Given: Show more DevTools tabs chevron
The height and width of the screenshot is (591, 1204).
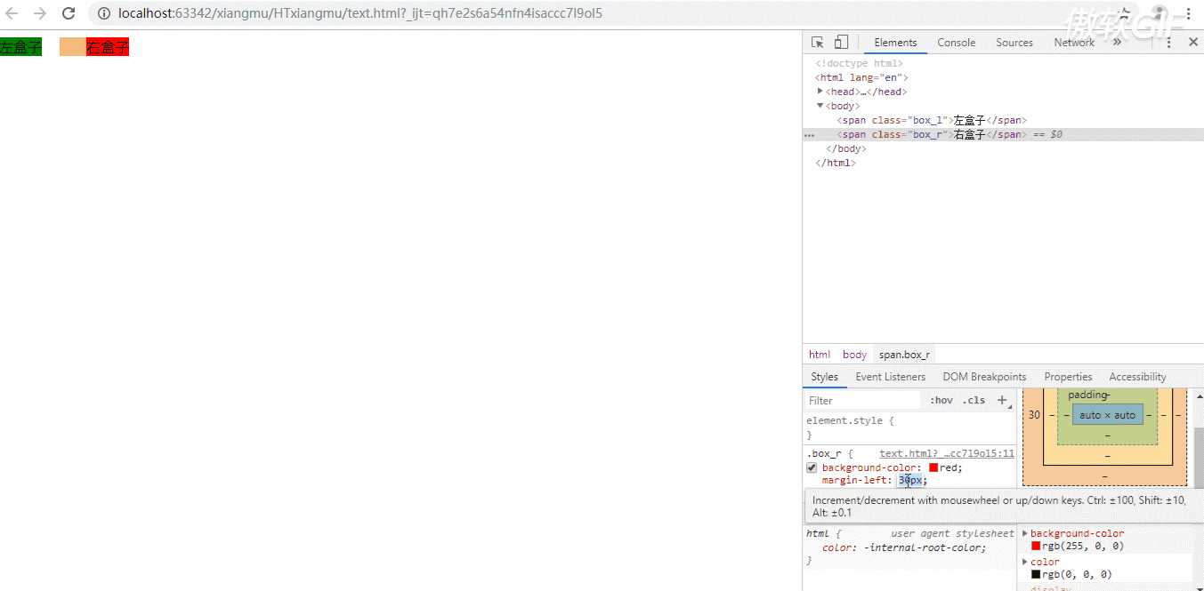Looking at the screenshot, I should click(x=1117, y=42).
